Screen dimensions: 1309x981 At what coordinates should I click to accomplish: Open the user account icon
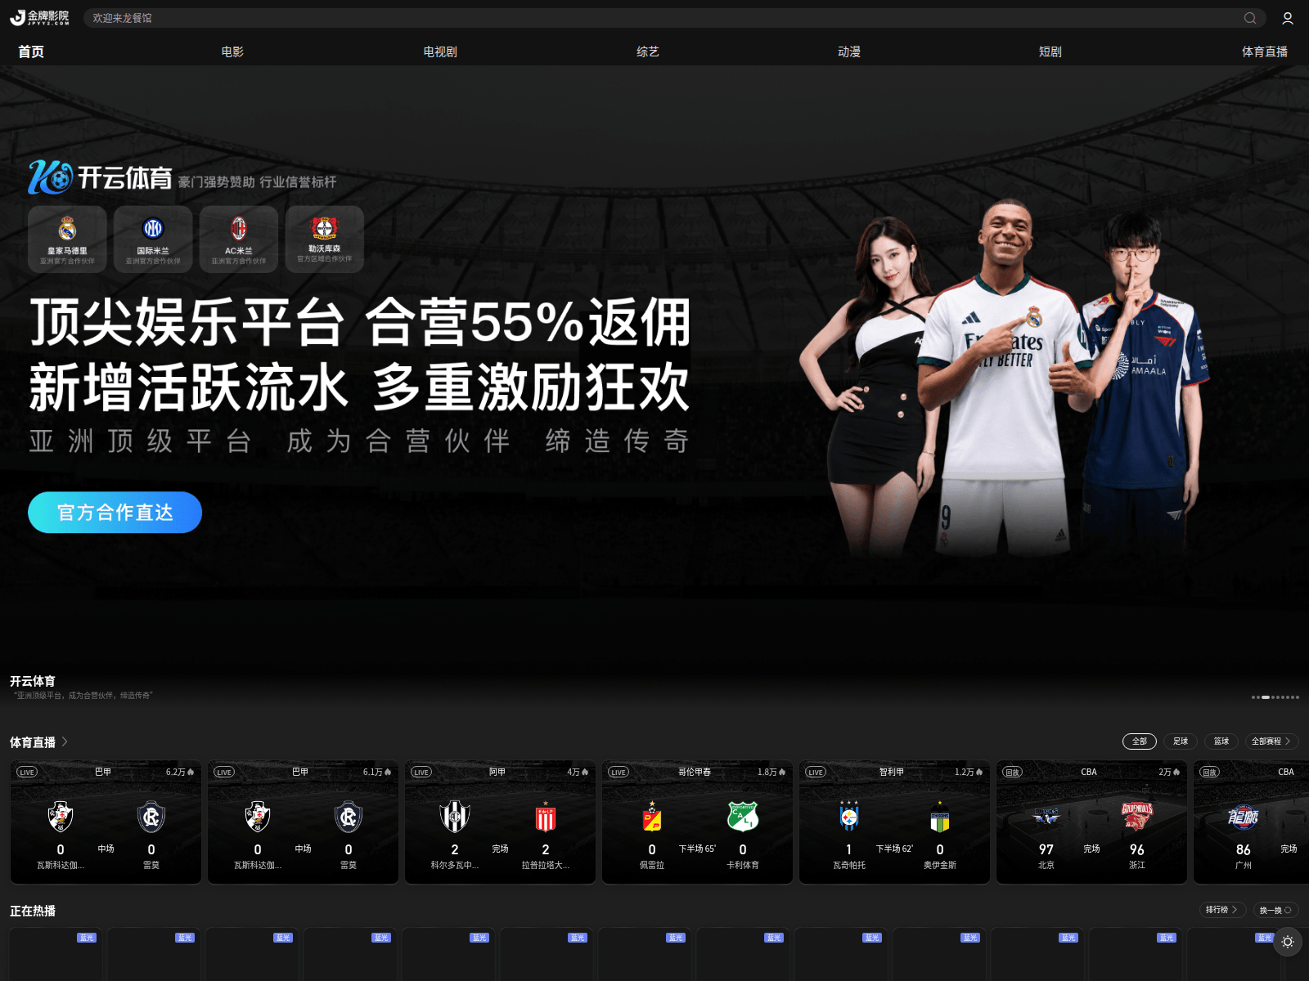point(1288,18)
